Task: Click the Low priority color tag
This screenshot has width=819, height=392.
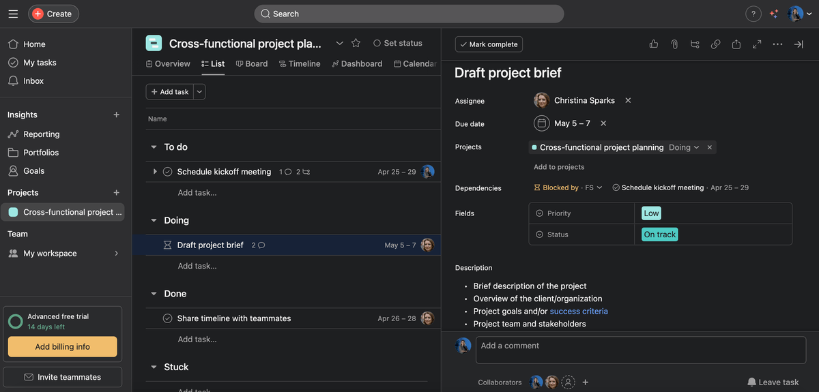Action: (x=651, y=213)
